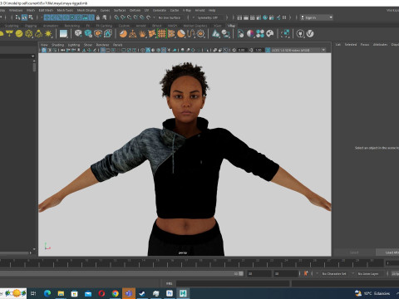Click the teal triangle-with-spheres shelf icon

click(x=215, y=34)
